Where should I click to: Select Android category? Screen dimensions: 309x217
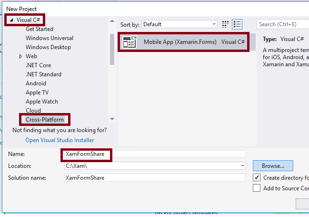coord(36,83)
